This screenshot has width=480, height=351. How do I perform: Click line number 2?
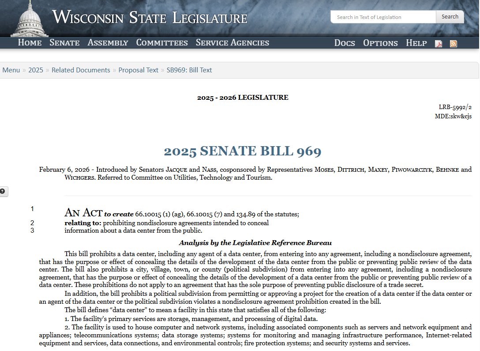32,223
